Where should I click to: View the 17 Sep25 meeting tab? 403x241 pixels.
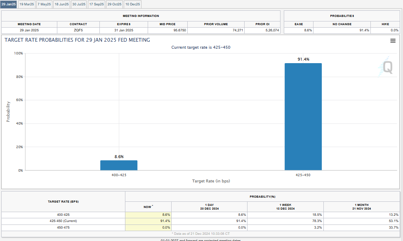point(97,5)
